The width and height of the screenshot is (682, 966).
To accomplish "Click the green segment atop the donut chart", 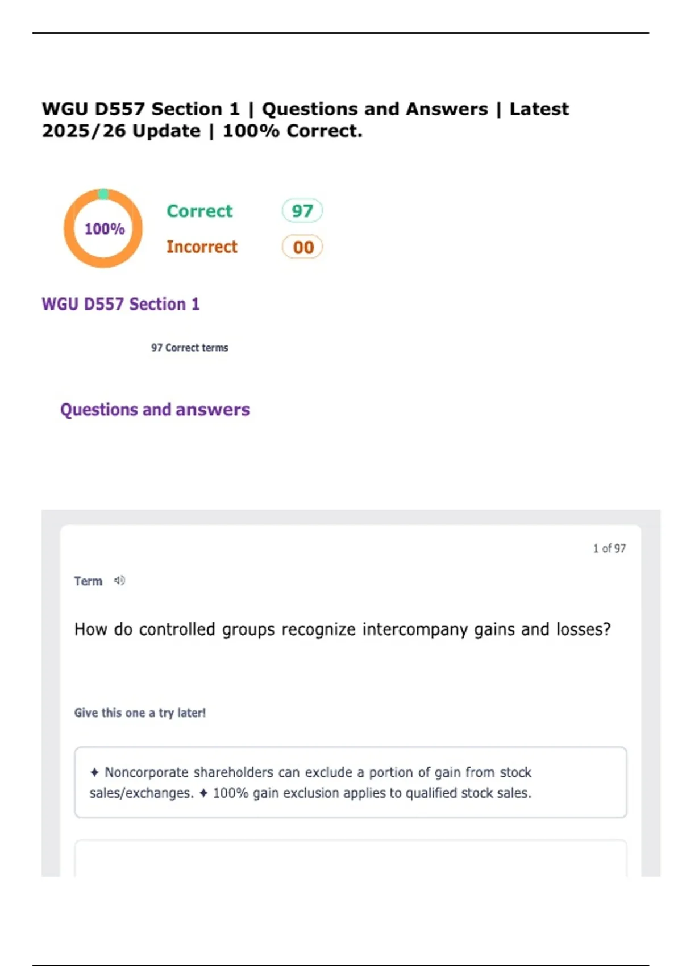I will click(x=103, y=194).
